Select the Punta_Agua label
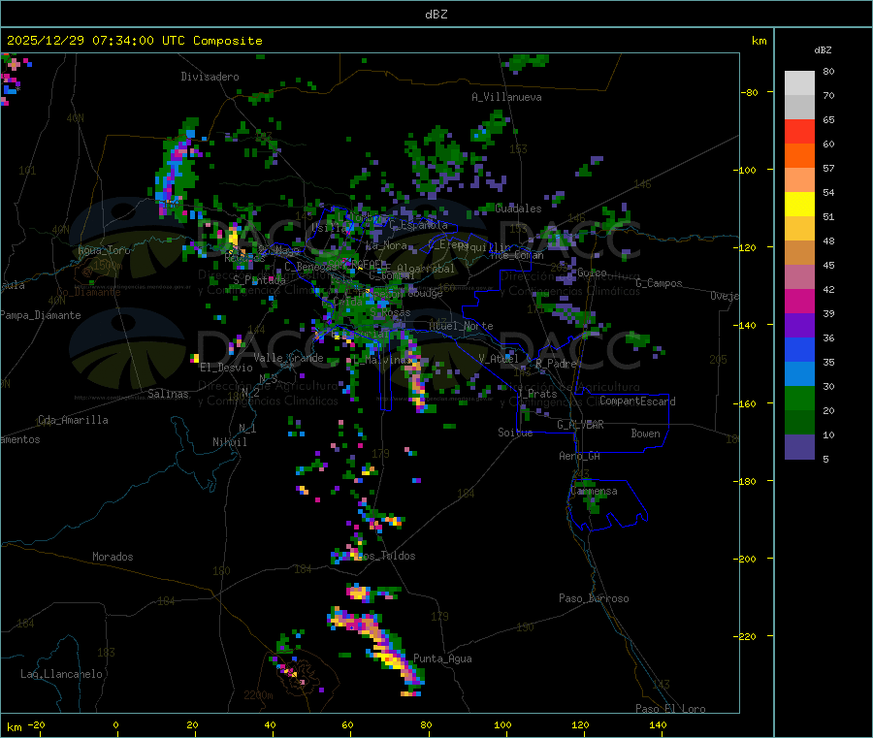 tap(442, 658)
